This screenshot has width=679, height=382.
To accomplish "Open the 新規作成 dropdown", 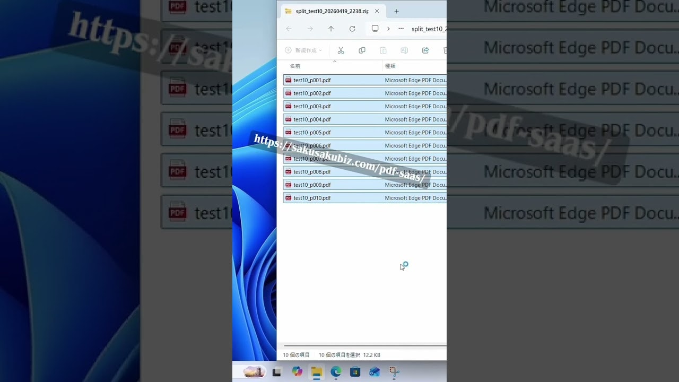I will click(303, 50).
